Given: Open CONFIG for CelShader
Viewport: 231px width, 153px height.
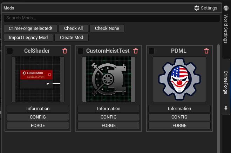Looking at the screenshot, I should pyautogui.click(x=38, y=117).
